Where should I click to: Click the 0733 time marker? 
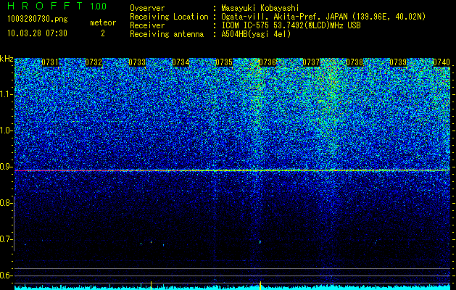pyautogui.click(x=137, y=62)
